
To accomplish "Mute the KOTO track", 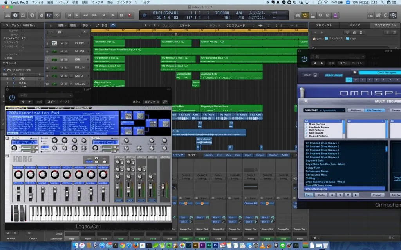I will [61, 76].
